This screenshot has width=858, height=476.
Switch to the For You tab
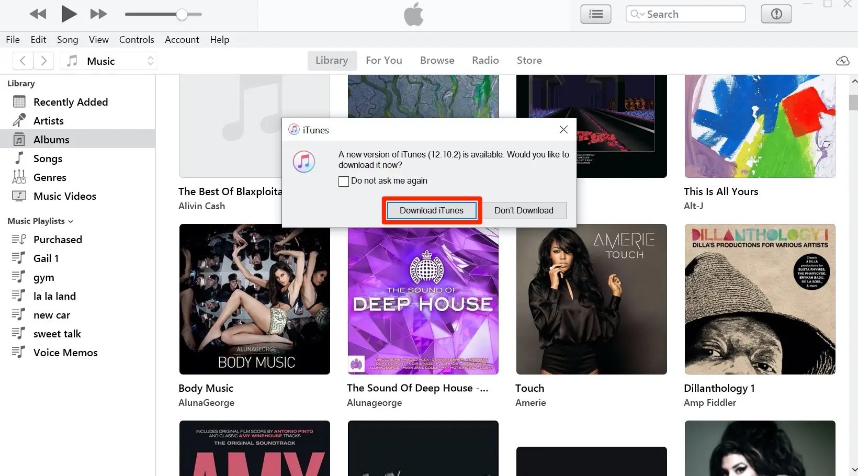point(384,60)
